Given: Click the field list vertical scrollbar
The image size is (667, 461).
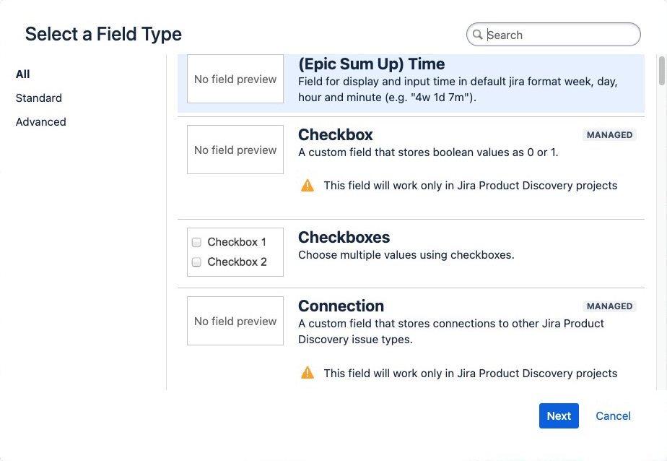Looking at the screenshot, I should point(661,72).
